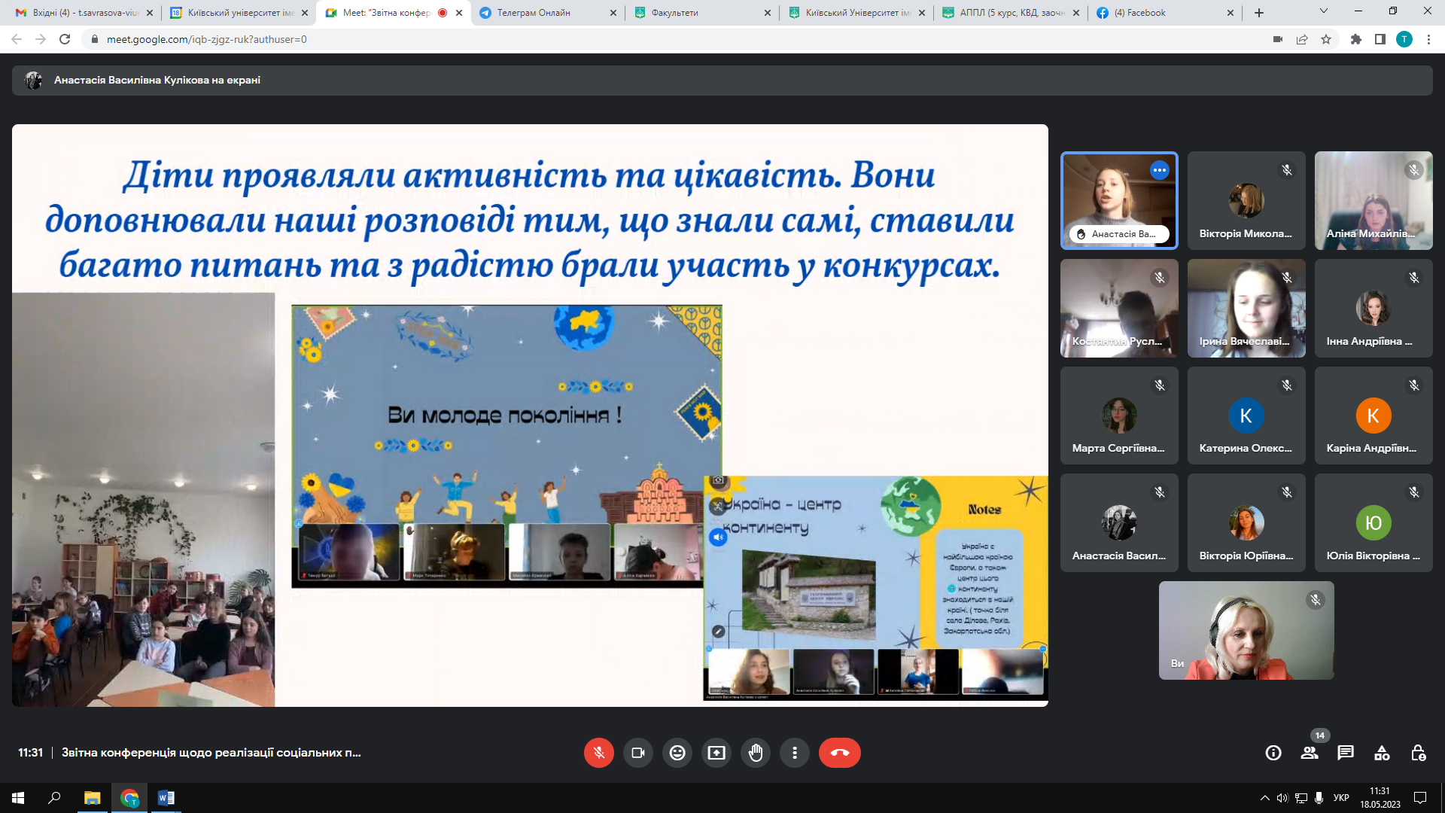Click the shared presentation slide

(x=530, y=416)
